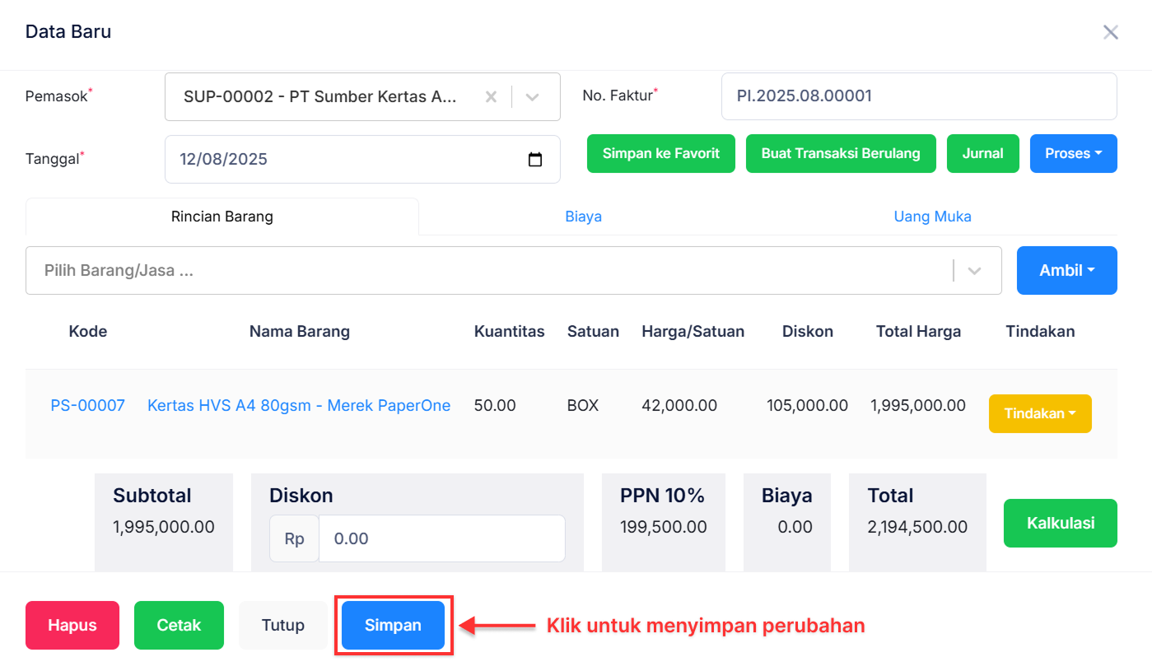This screenshot has height=671, width=1152.
Task: Expand the Pemasok supplier dropdown
Action: [532, 96]
